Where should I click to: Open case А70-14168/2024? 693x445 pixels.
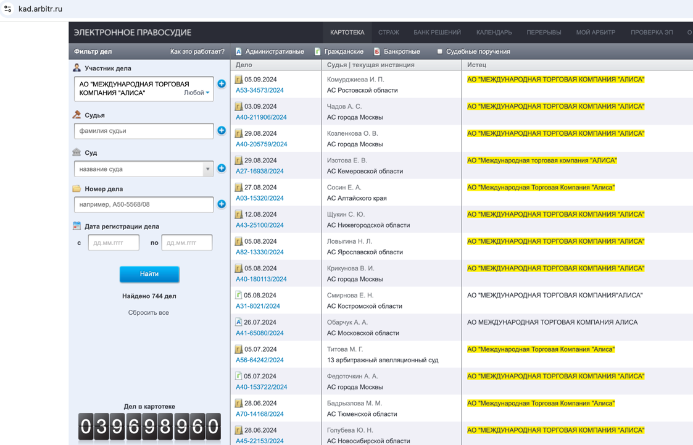point(259,414)
